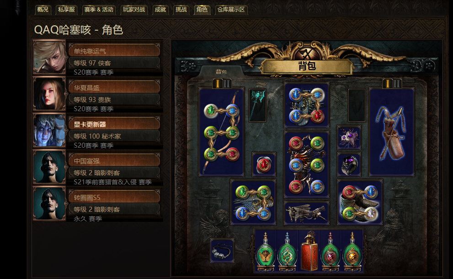The image size is (453, 279).
Task: Toggle left weapon set II
Action: click(x=227, y=84)
